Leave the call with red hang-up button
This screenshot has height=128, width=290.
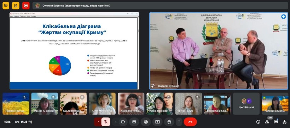tap(190, 122)
